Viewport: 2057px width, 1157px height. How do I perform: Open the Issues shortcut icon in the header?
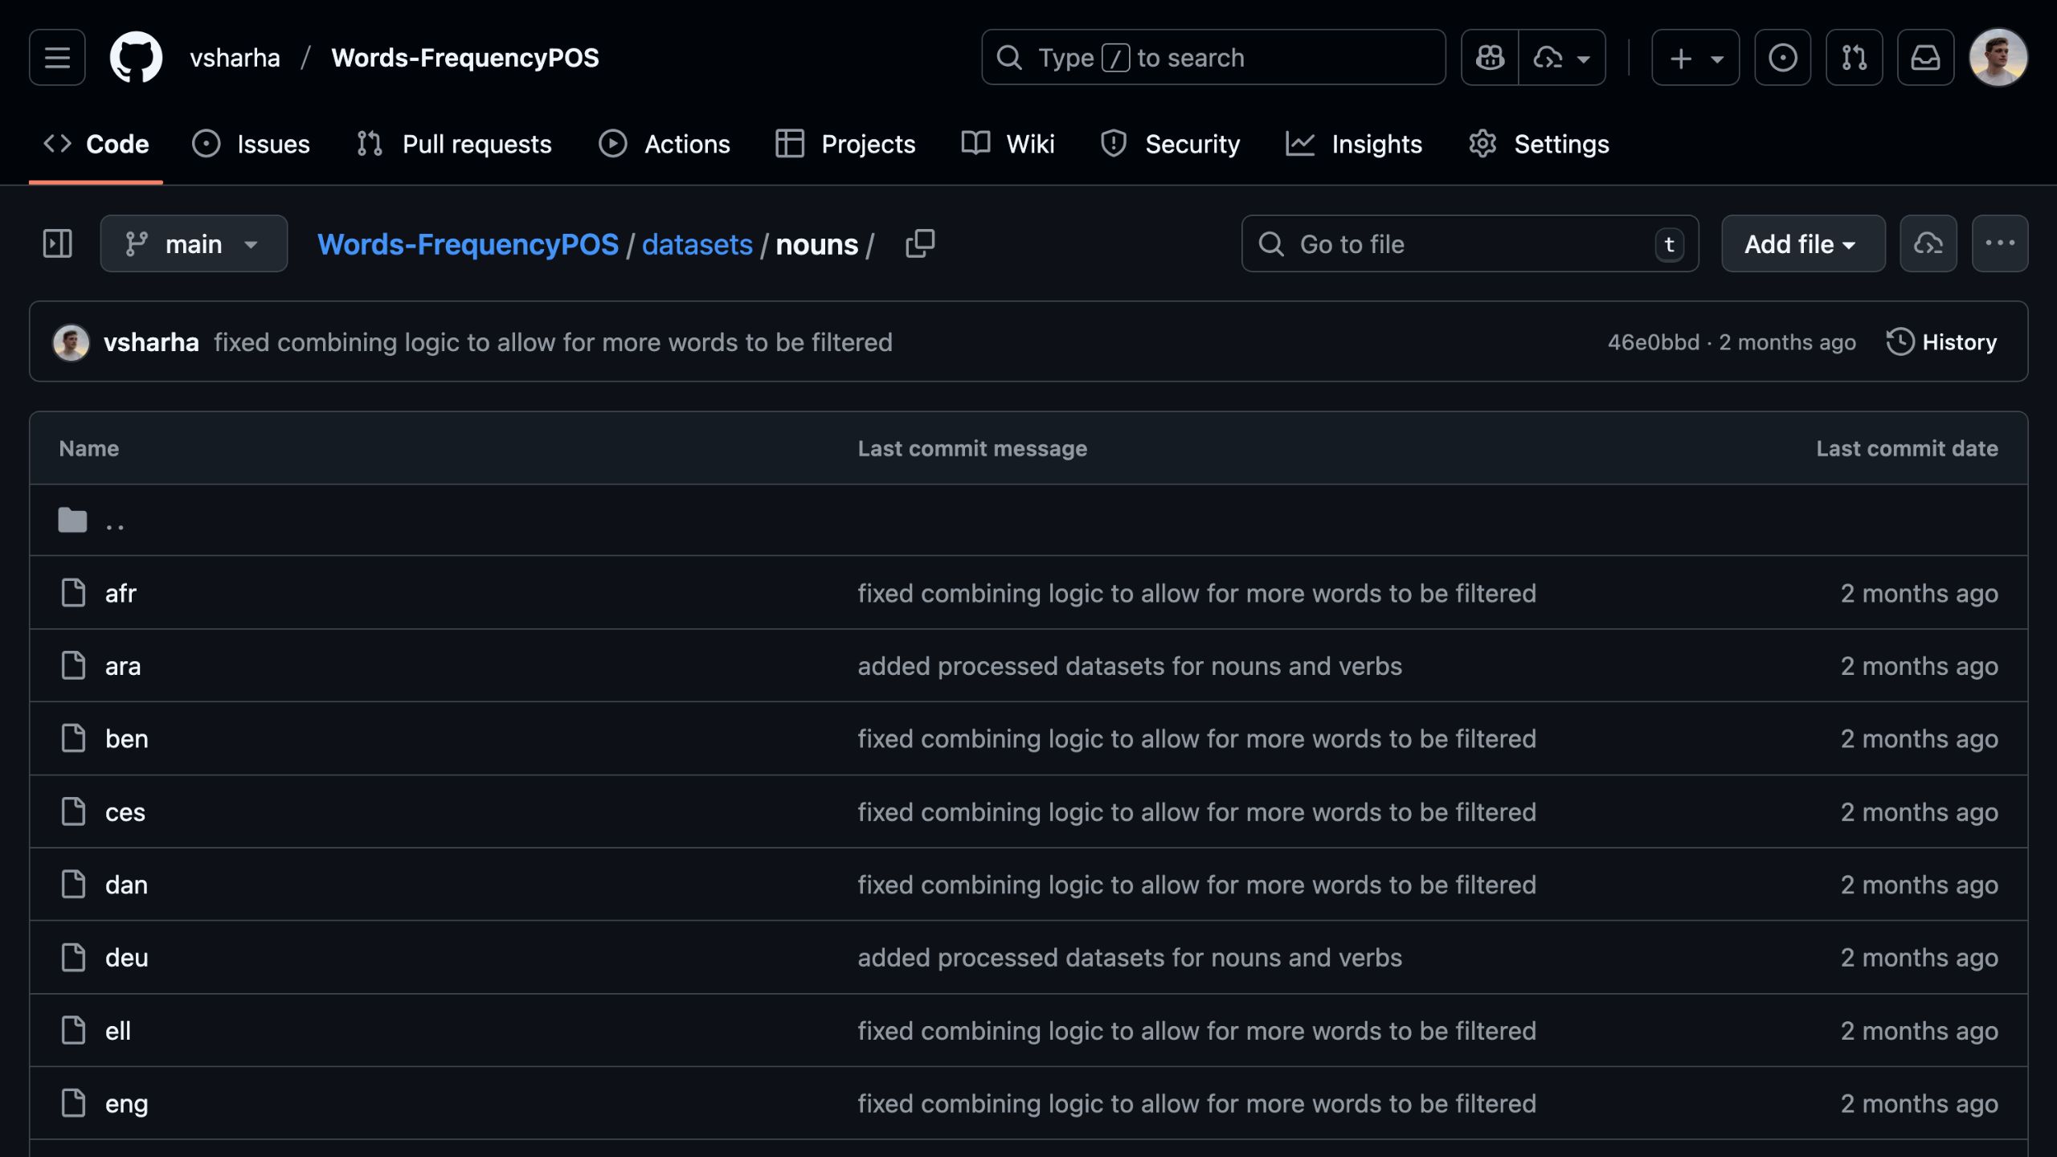coord(1782,57)
